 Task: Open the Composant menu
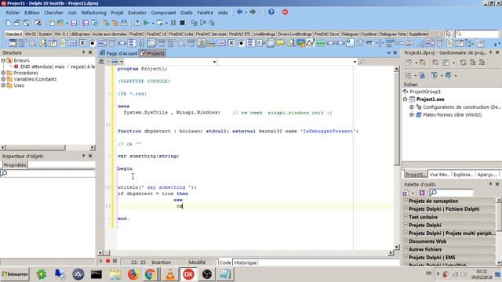coord(163,13)
